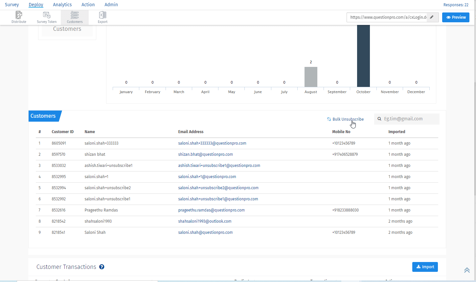Click the Import button
This screenshot has height=282, width=476.
[425, 267]
